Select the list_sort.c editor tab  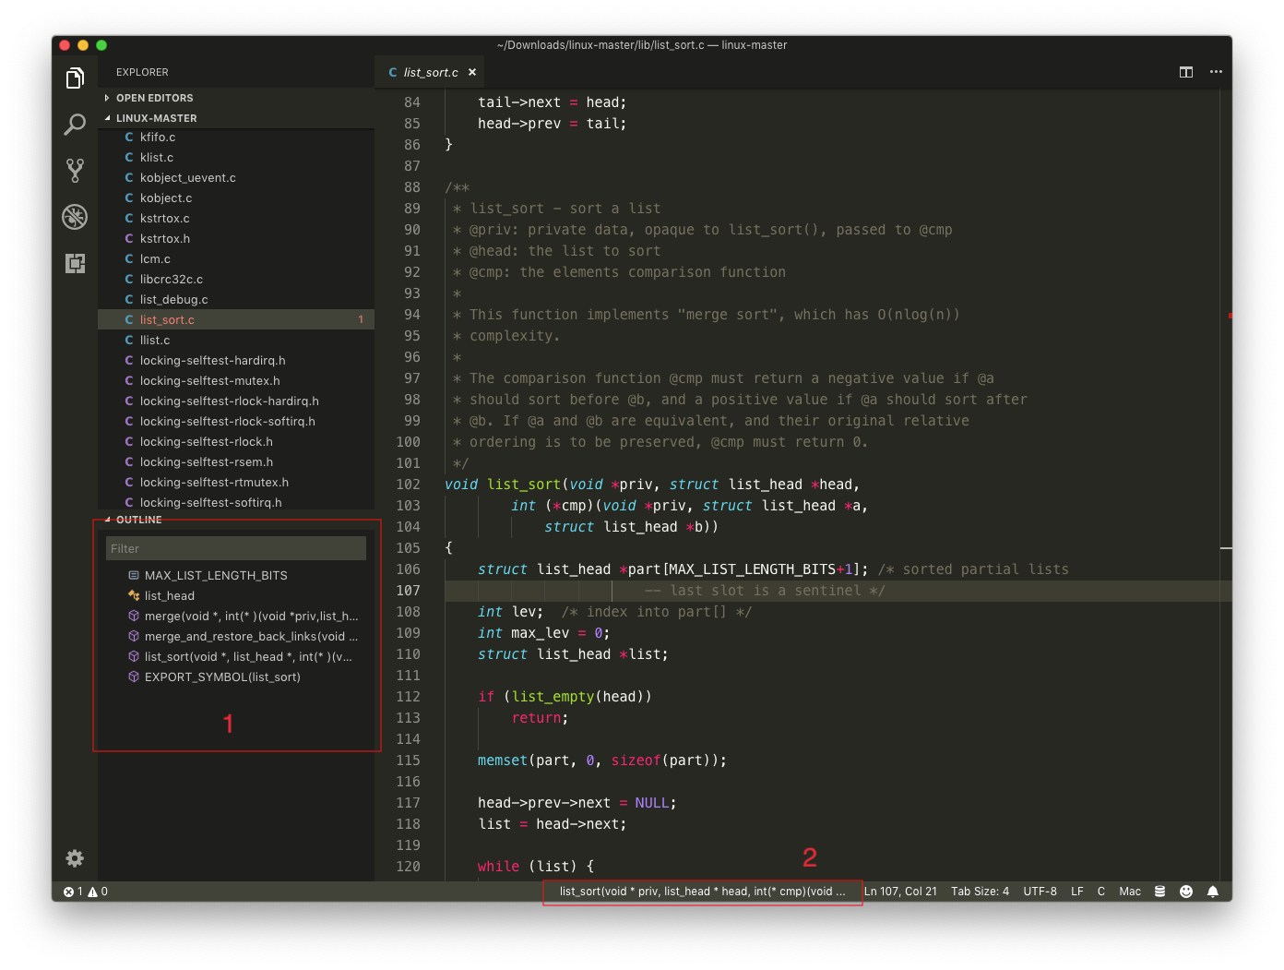pyautogui.click(x=431, y=72)
